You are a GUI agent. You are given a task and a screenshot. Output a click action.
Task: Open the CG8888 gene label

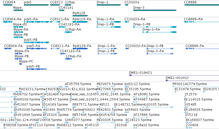[190, 2]
